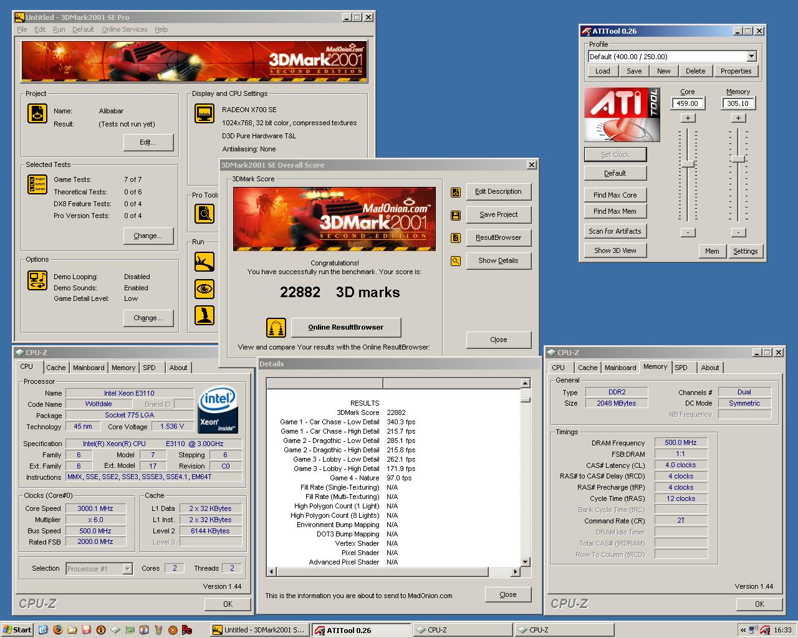This screenshot has width=798, height=638.
Task: Click Change... in the Options section
Action: [148, 318]
